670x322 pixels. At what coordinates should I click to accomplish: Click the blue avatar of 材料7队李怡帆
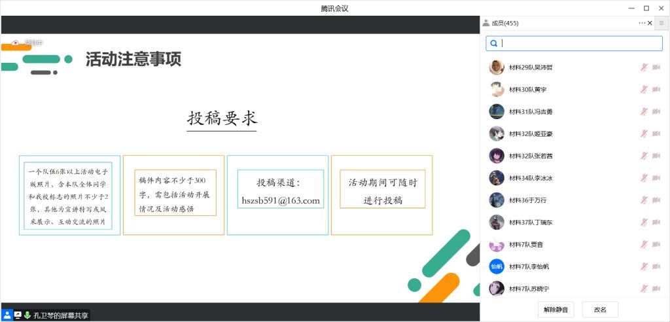click(x=497, y=266)
